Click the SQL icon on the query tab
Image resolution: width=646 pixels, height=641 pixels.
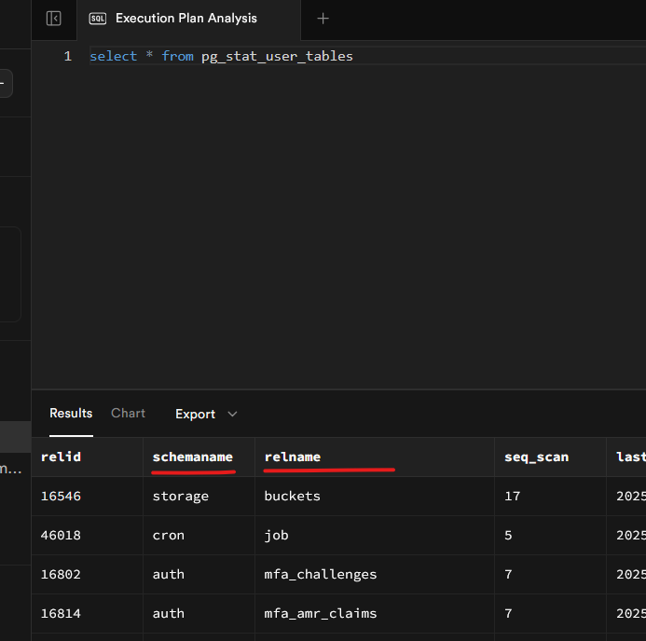click(97, 19)
